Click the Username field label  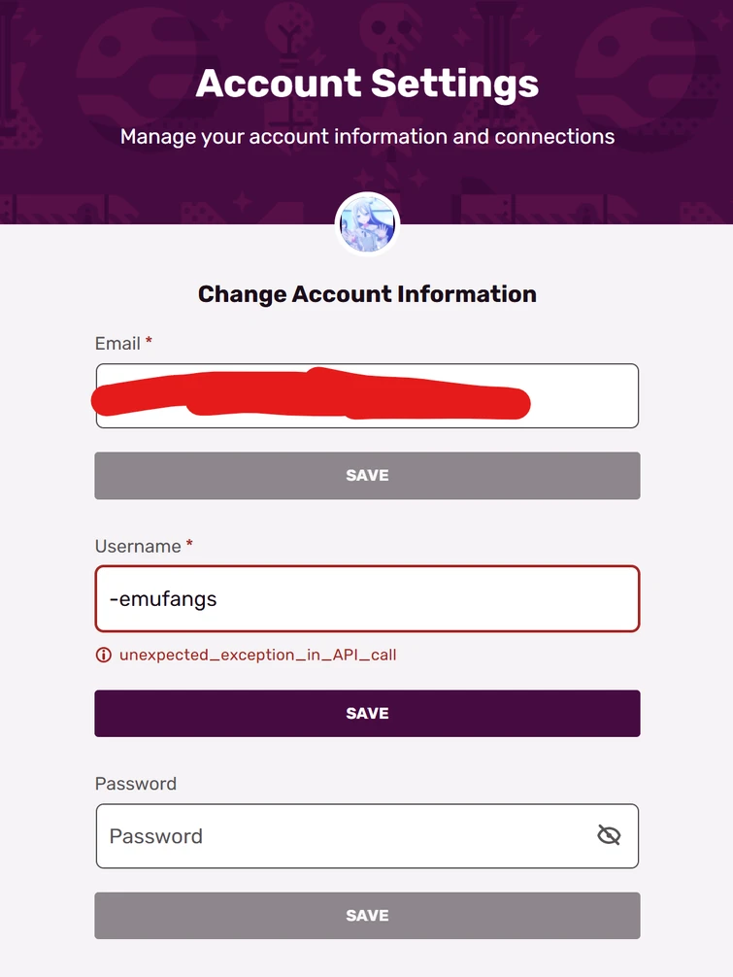point(135,546)
